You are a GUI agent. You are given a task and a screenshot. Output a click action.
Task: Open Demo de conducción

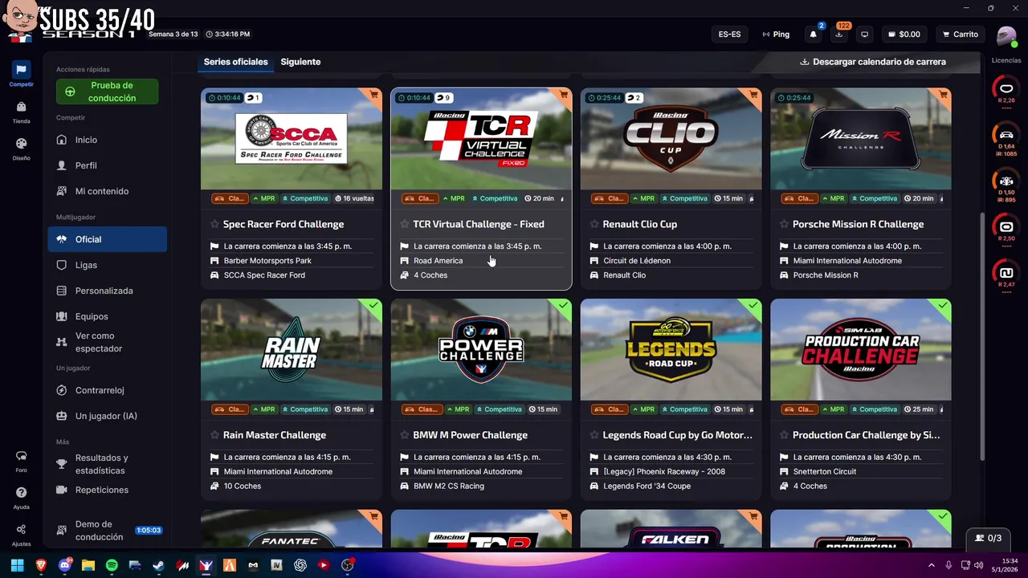point(108,531)
